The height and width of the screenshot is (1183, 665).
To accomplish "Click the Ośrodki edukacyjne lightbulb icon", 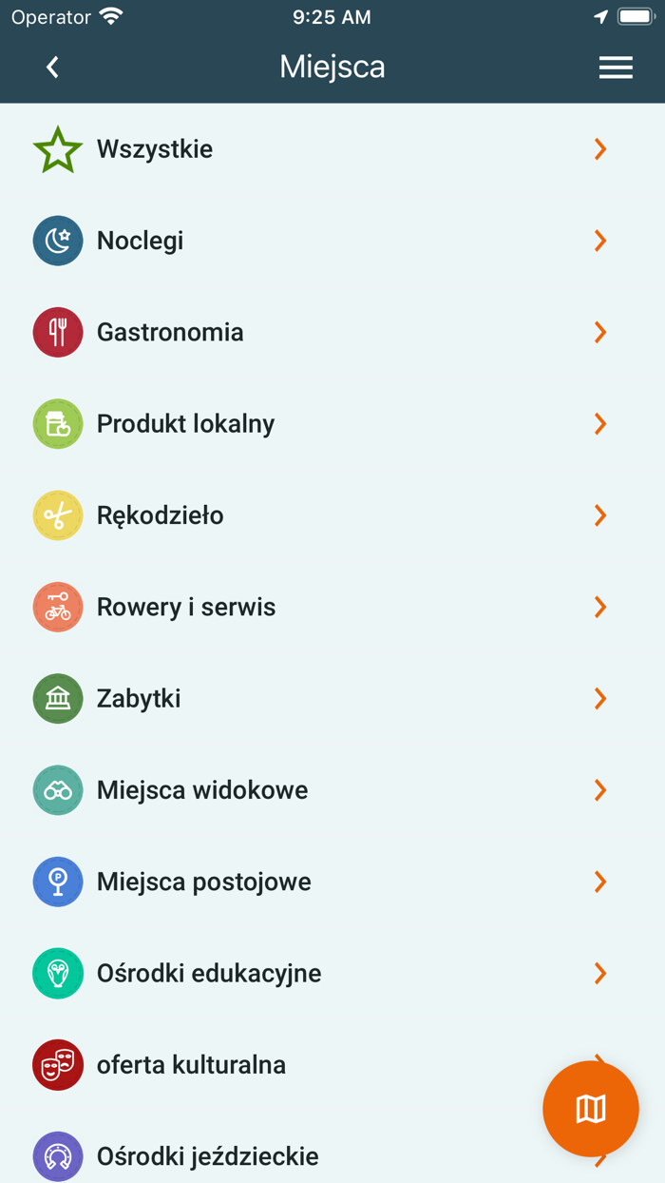I will (57, 973).
